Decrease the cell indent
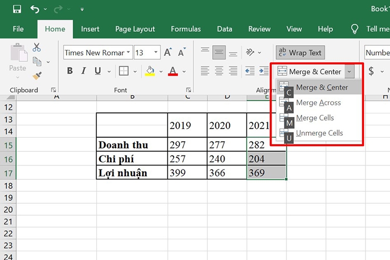The height and width of the screenshot is (260, 390). [250, 71]
